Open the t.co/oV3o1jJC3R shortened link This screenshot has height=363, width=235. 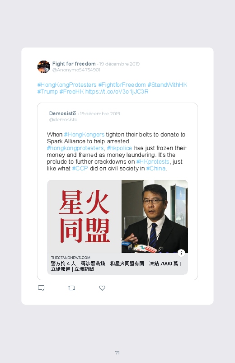click(x=117, y=91)
